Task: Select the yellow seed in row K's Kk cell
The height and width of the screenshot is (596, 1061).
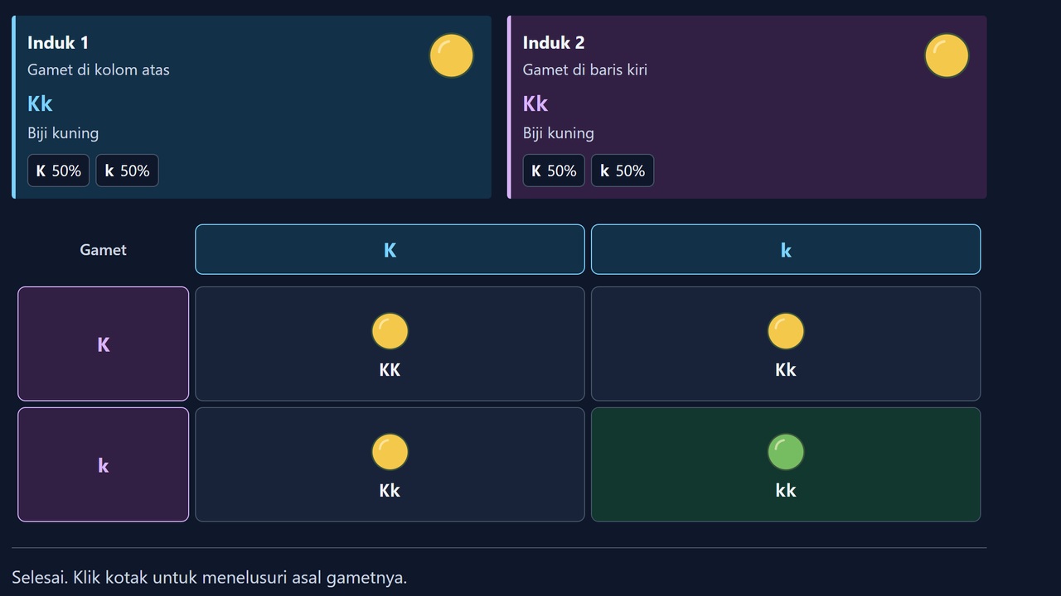Action: tap(786, 331)
